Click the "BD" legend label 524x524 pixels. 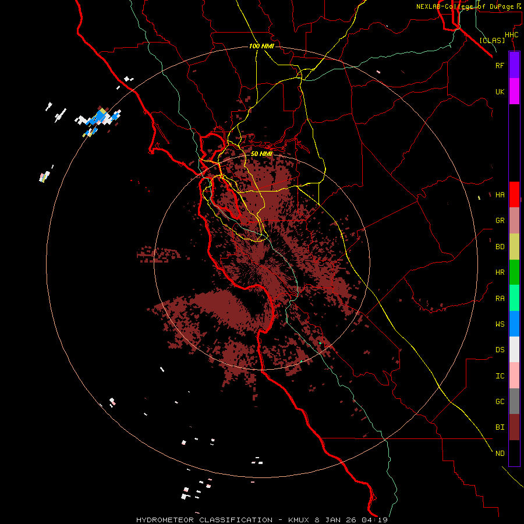(x=500, y=247)
